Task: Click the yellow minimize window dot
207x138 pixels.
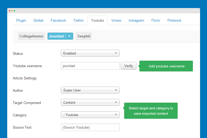Action: (12, 11)
